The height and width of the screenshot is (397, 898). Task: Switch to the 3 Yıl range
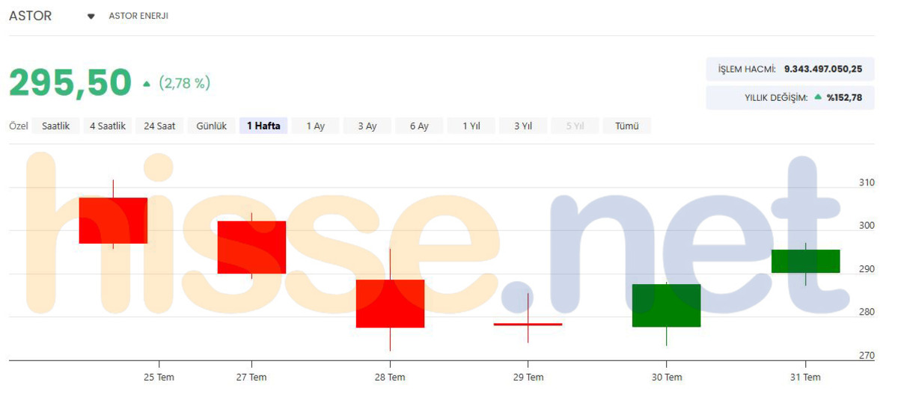point(523,126)
